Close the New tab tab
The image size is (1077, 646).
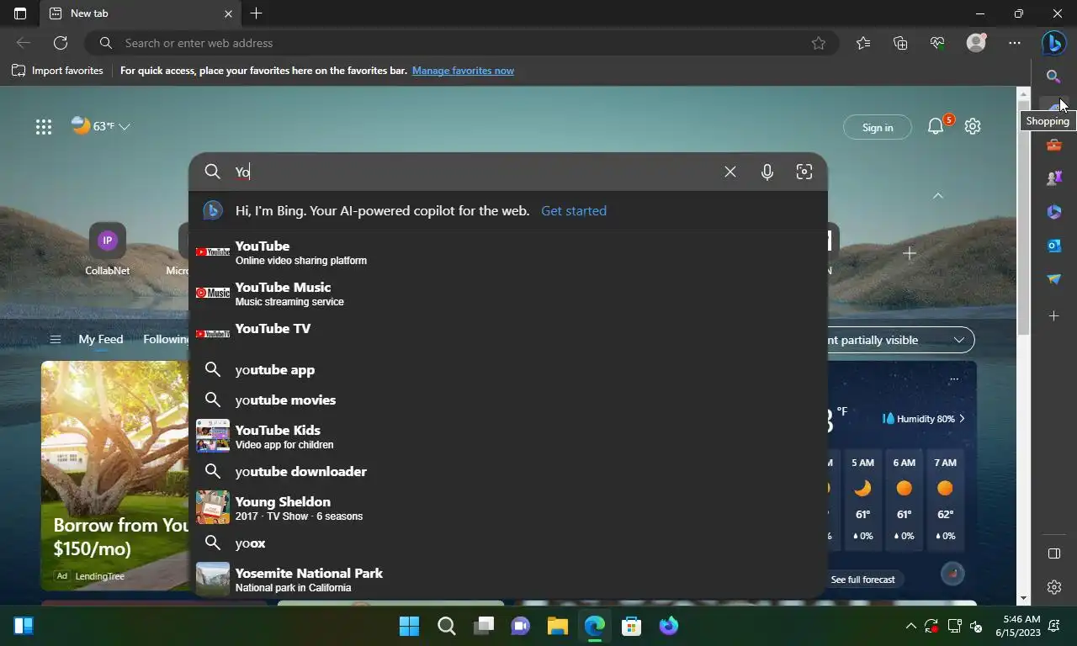coord(228,13)
